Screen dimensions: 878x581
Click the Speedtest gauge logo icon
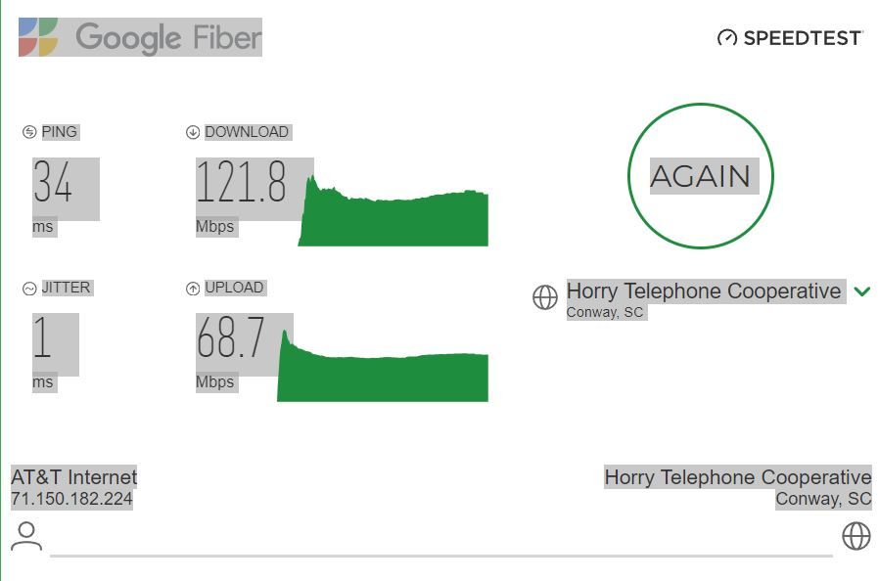[x=726, y=38]
